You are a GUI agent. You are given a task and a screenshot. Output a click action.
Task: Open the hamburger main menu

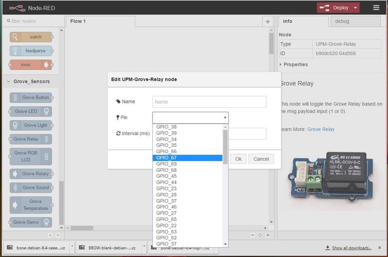[x=376, y=8]
